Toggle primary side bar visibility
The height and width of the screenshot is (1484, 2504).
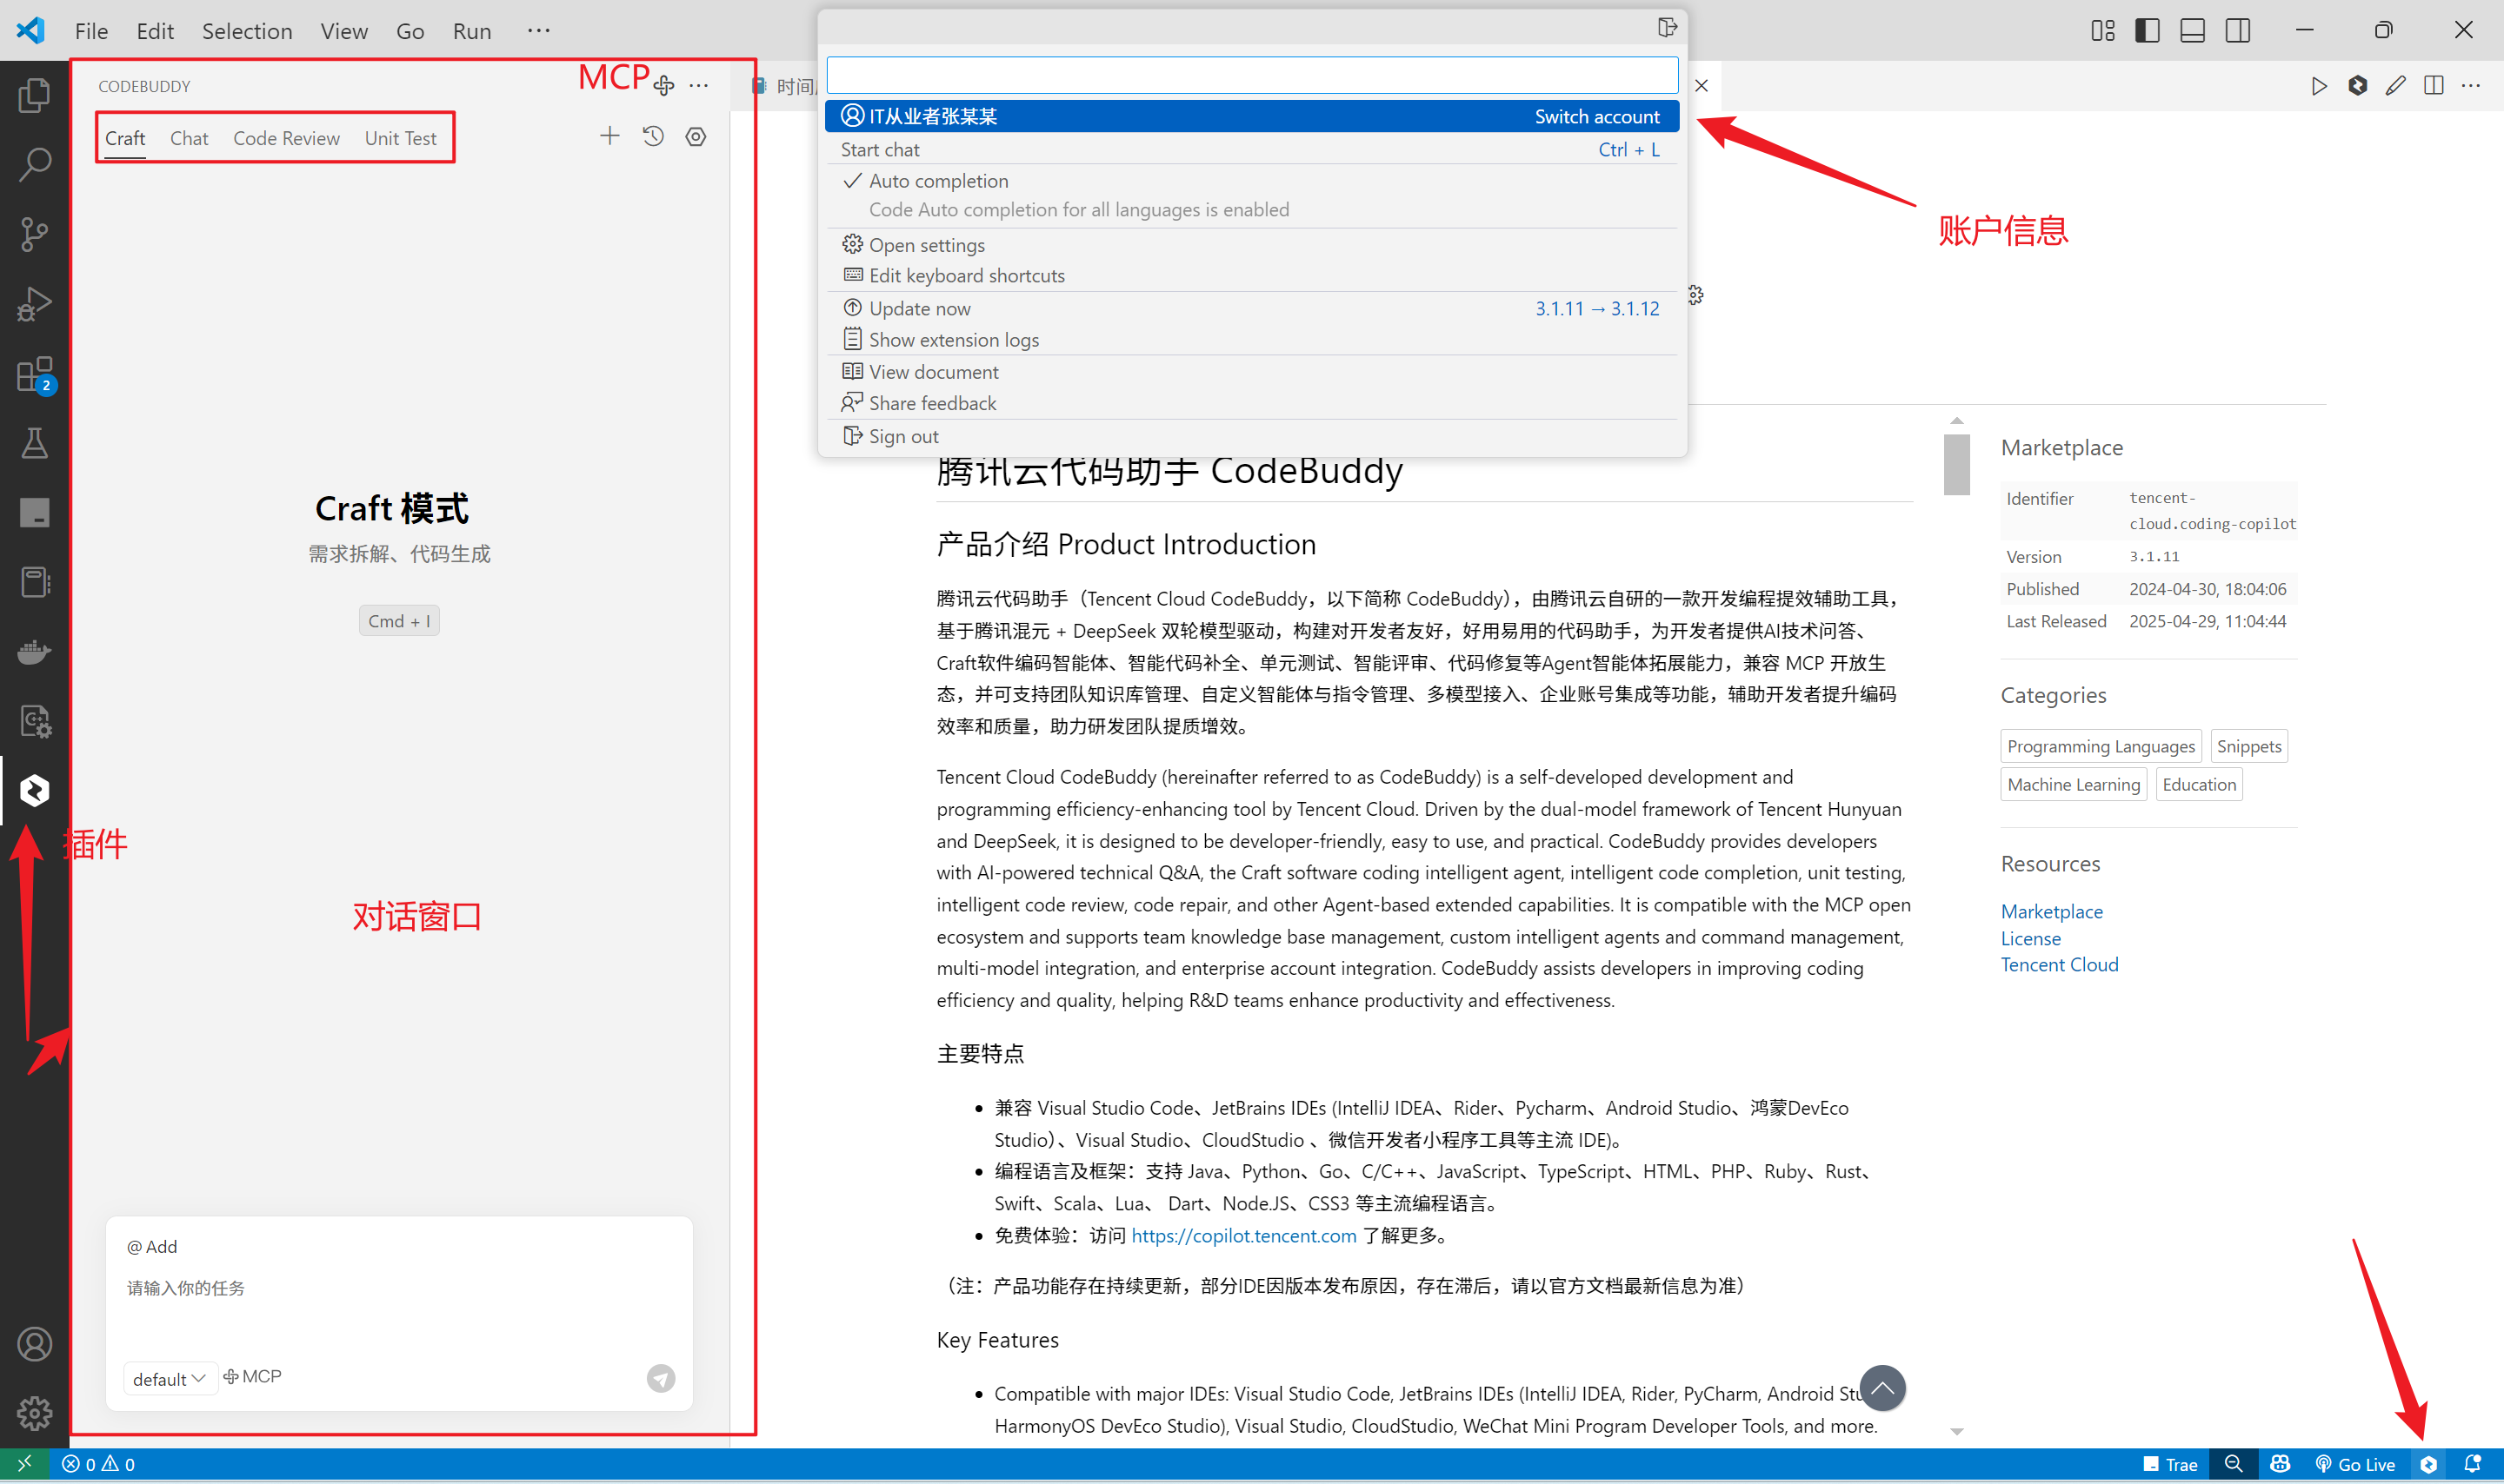pos(2147,30)
